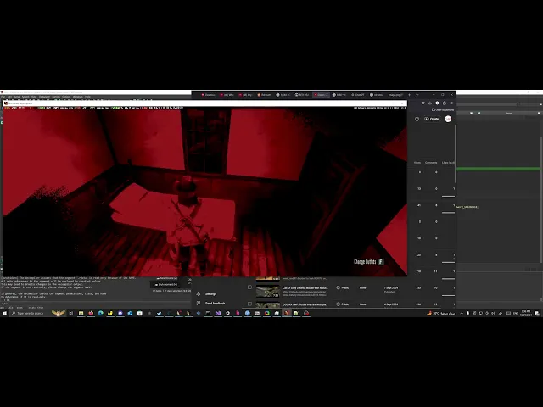Click the ENG language indicator
The height and width of the screenshot is (407, 543).
(516, 313)
